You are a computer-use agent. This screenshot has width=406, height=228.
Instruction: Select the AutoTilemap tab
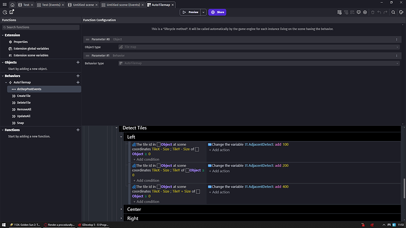click(x=161, y=5)
